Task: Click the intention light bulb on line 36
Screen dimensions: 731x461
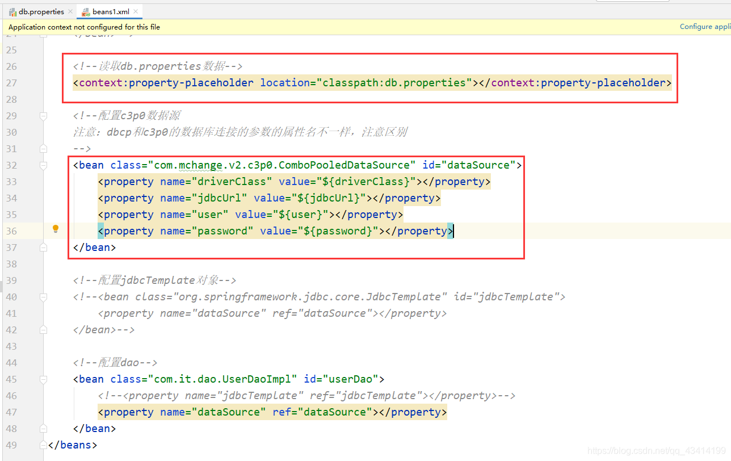Action: pos(56,229)
